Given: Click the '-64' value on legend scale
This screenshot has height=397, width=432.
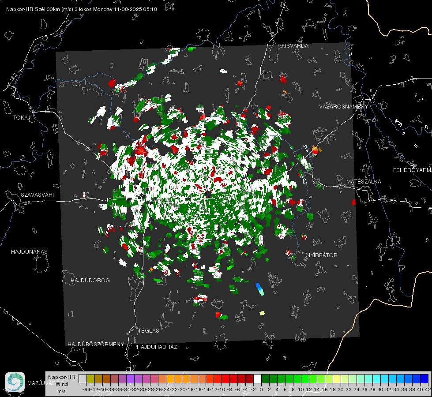Looking at the screenshot, I should [86, 390].
